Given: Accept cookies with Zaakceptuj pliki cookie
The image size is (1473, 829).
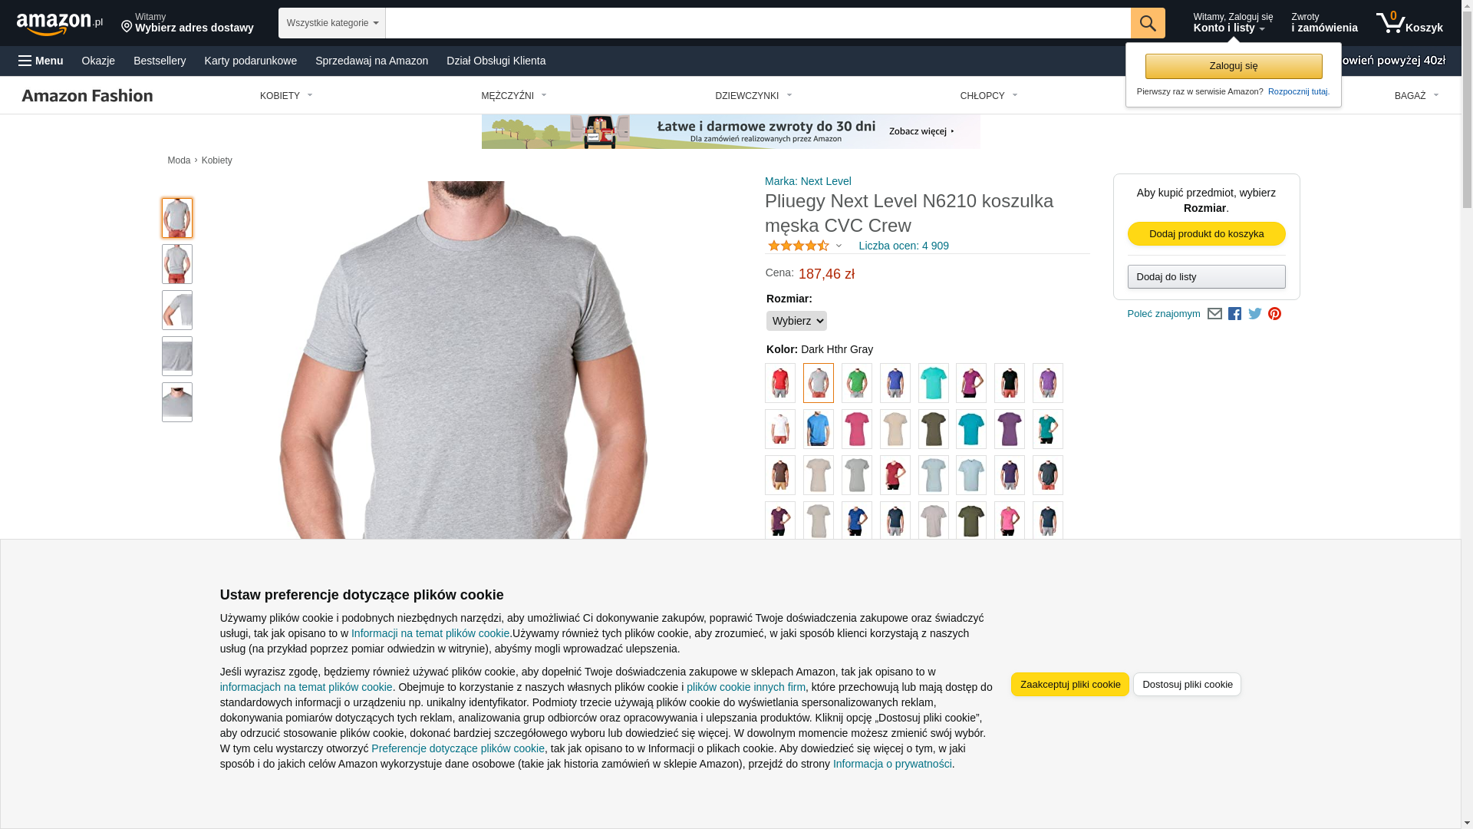Looking at the screenshot, I should pyautogui.click(x=1069, y=684).
